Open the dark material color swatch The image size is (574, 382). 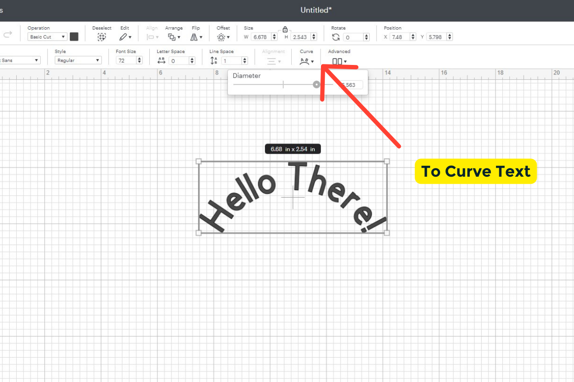pos(74,37)
